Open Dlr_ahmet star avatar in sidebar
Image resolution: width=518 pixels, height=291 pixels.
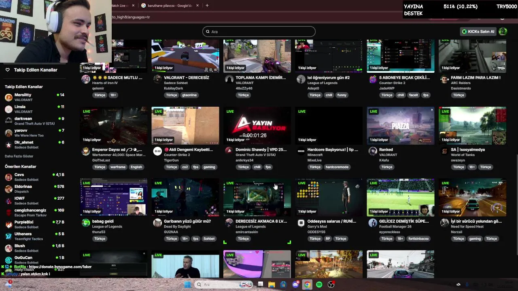click(8, 145)
